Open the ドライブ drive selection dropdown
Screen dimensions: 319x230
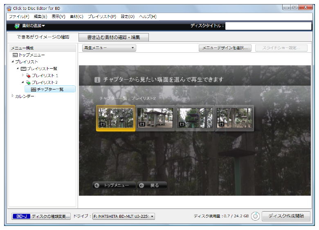[124, 217]
